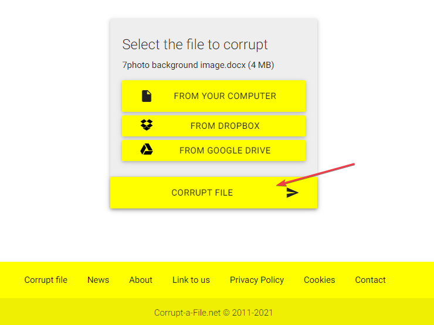The width and height of the screenshot is (434, 325).
Task: Click the red arrow annotation
Action: click(x=317, y=174)
